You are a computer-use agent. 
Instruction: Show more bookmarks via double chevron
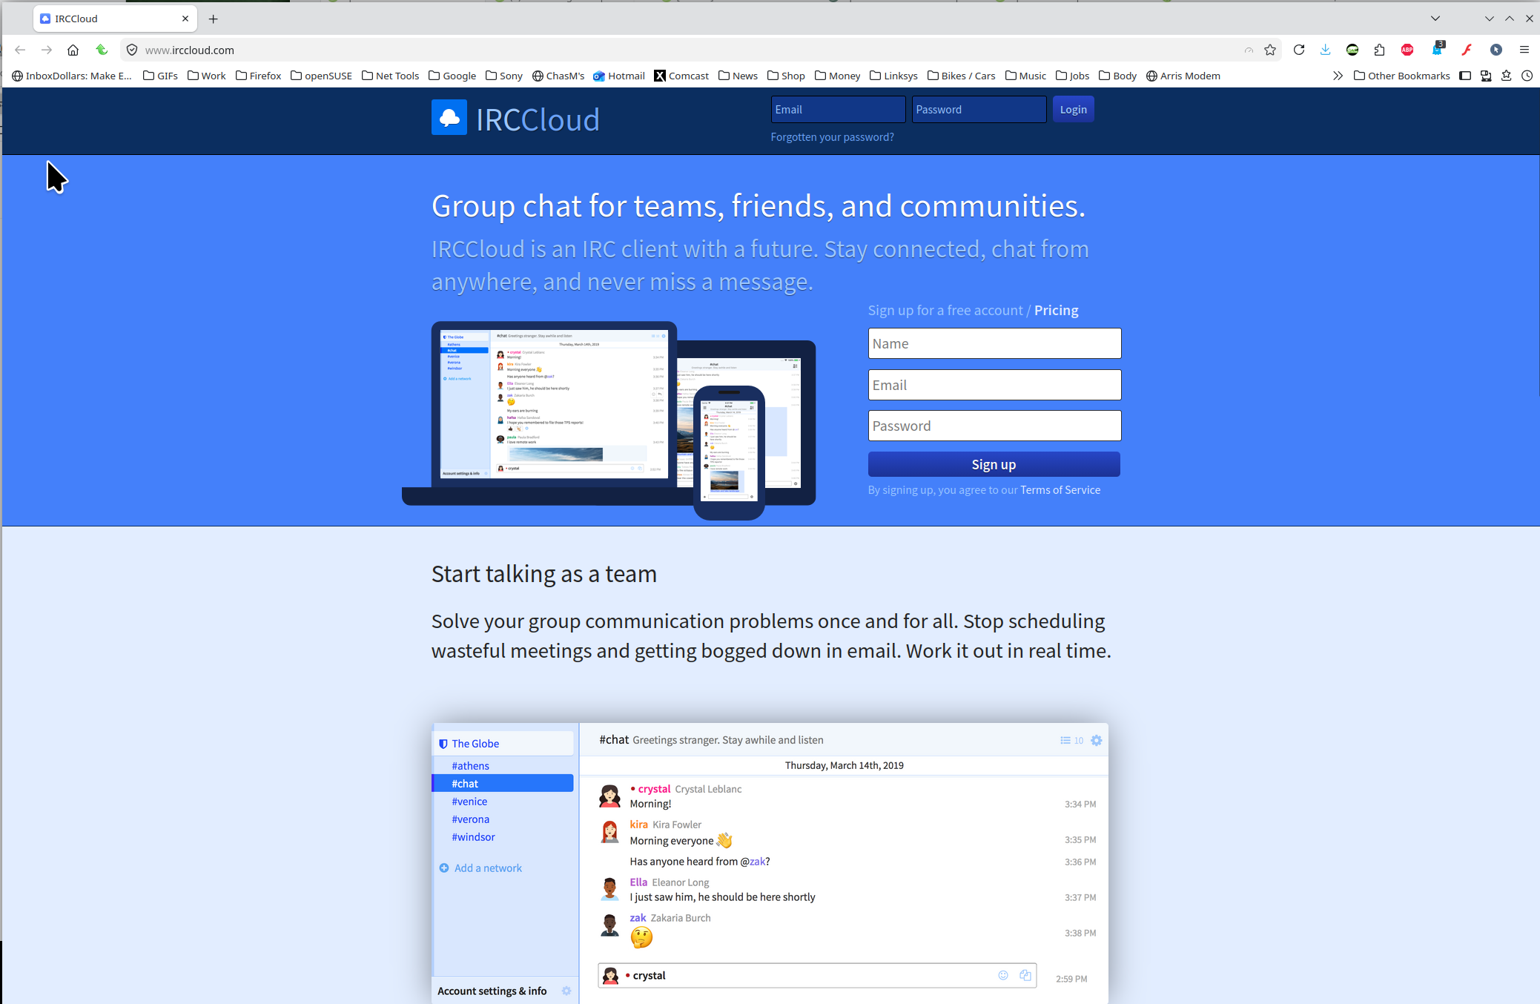coord(1338,76)
